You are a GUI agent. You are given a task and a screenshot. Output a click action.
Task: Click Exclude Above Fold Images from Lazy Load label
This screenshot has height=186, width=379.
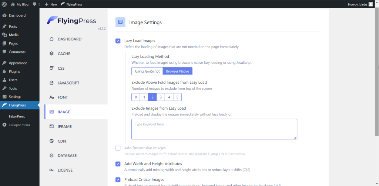169,83
